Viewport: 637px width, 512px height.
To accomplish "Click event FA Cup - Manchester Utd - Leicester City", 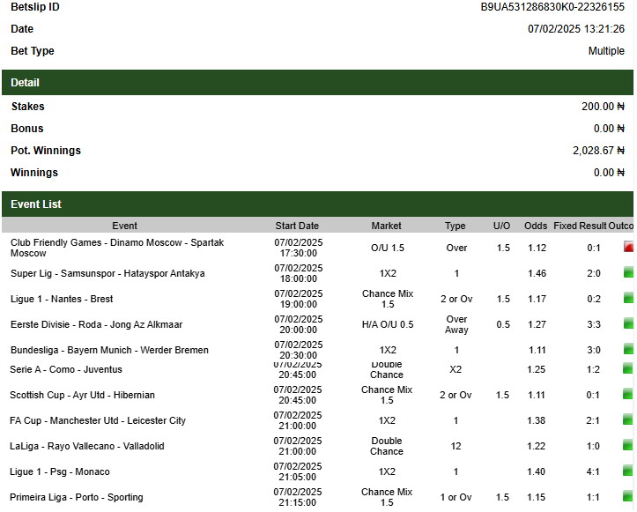I will 98,420.
